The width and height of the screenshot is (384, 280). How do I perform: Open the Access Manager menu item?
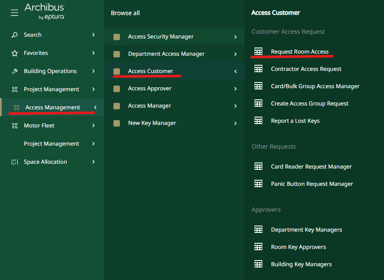[149, 106]
